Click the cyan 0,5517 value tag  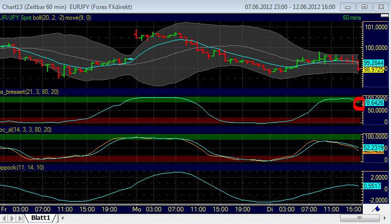click(x=372, y=186)
